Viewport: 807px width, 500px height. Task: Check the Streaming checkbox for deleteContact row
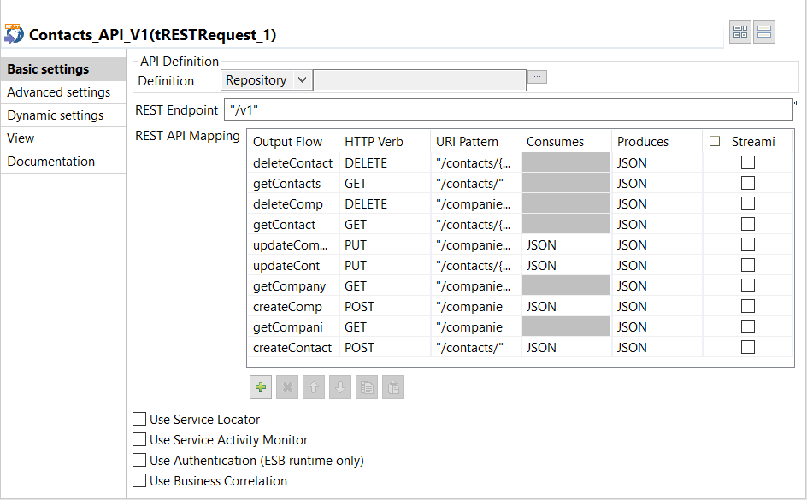coord(748,162)
